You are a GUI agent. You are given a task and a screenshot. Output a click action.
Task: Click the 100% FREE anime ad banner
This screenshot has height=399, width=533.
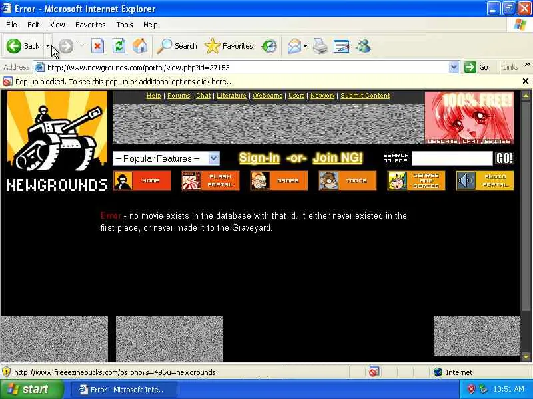469,118
